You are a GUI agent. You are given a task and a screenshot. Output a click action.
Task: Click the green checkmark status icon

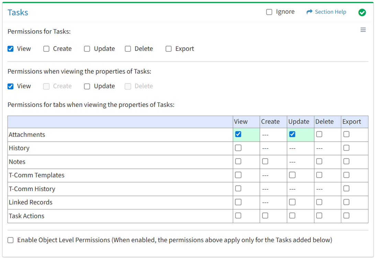click(x=362, y=12)
